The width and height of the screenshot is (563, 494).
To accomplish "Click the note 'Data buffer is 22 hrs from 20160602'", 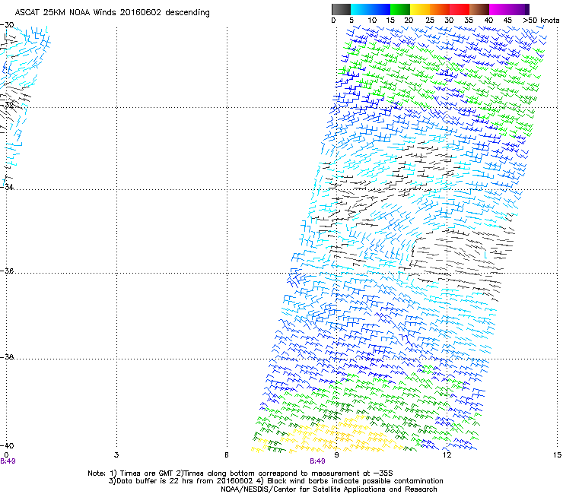I will point(184,481).
